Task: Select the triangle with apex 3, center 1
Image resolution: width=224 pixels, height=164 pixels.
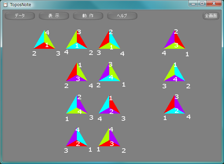Action: (77, 40)
